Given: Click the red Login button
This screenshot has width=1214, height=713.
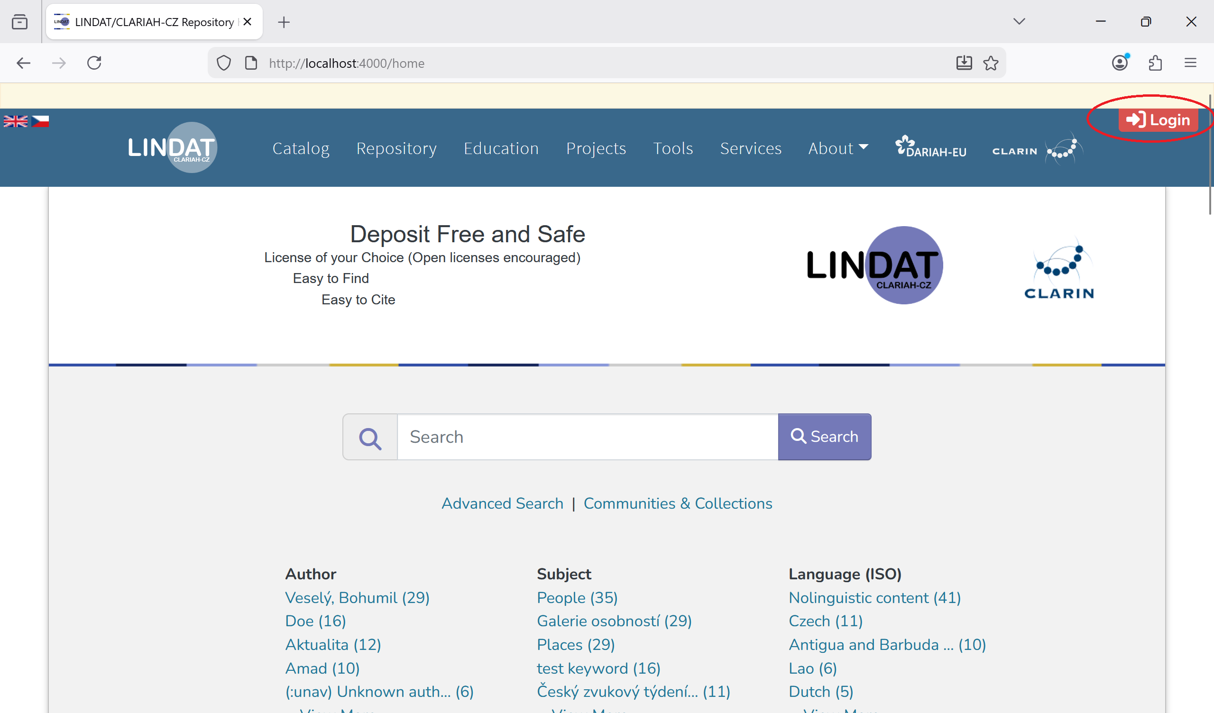Looking at the screenshot, I should (1158, 119).
